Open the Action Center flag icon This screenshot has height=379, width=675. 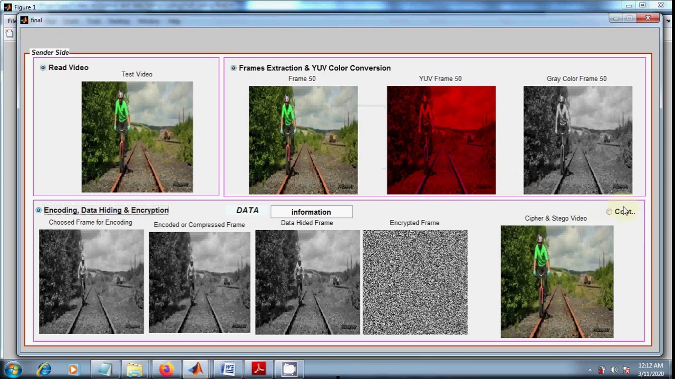point(626,370)
